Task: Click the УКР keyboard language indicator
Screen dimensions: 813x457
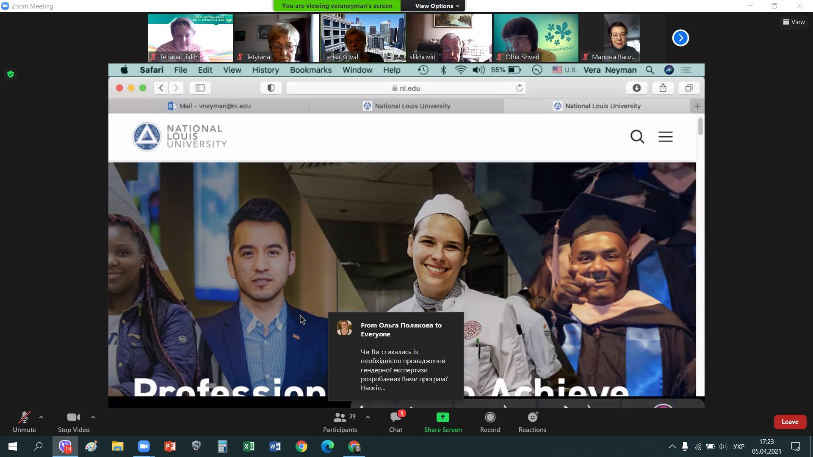Action: 738,446
